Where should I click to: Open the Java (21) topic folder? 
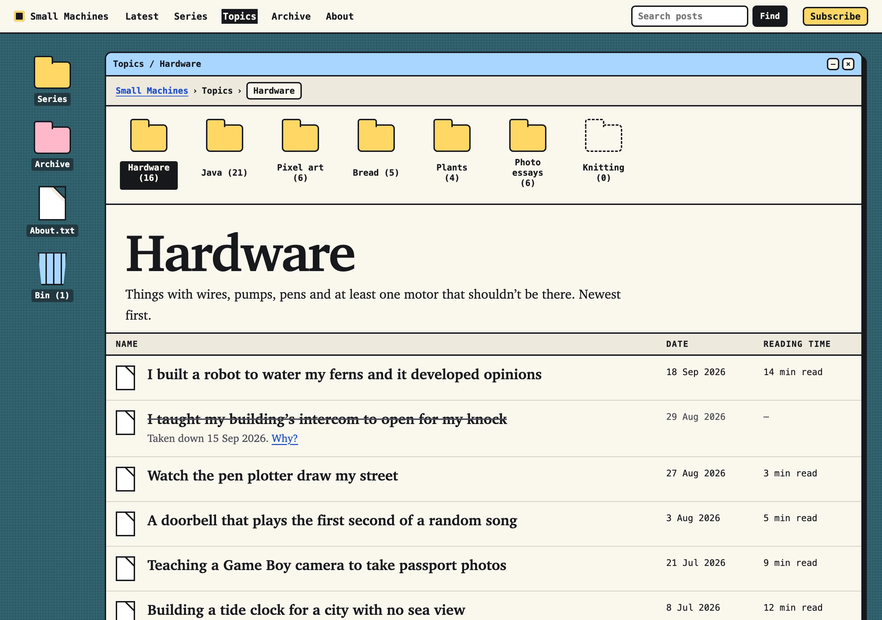224,148
